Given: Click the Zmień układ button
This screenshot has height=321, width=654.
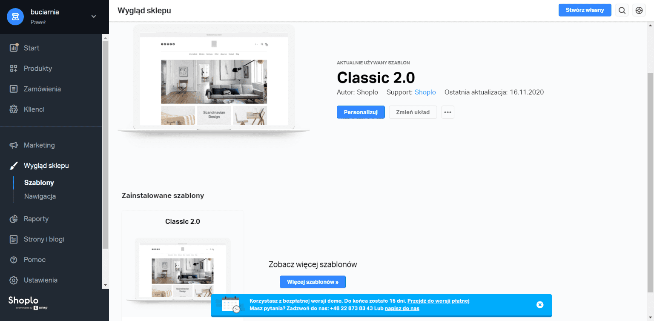Looking at the screenshot, I should click(x=413, y=112).
